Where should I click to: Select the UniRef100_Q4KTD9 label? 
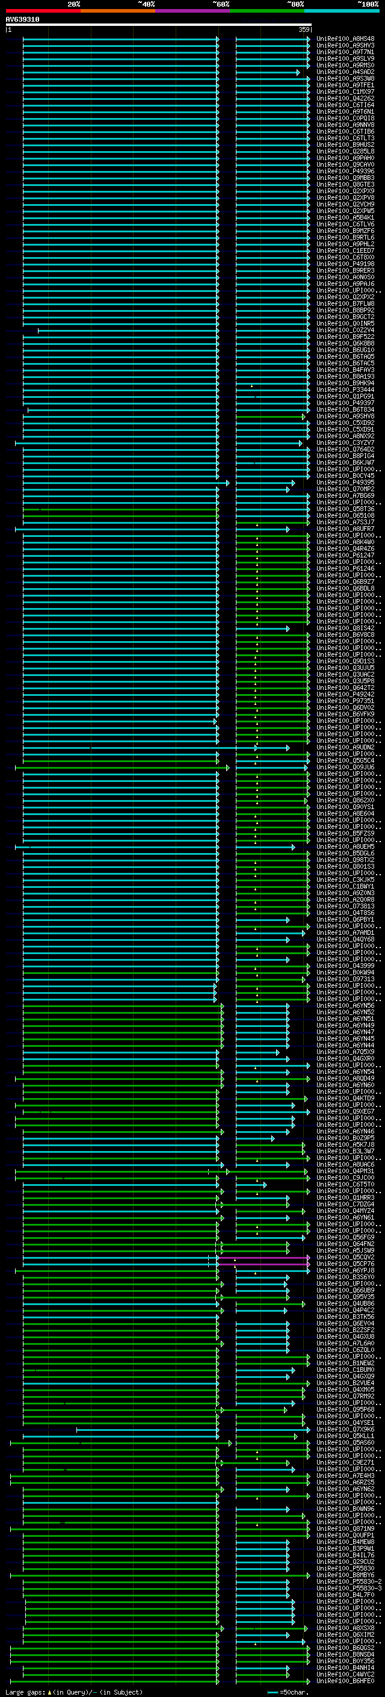[x=345, y=1098]
